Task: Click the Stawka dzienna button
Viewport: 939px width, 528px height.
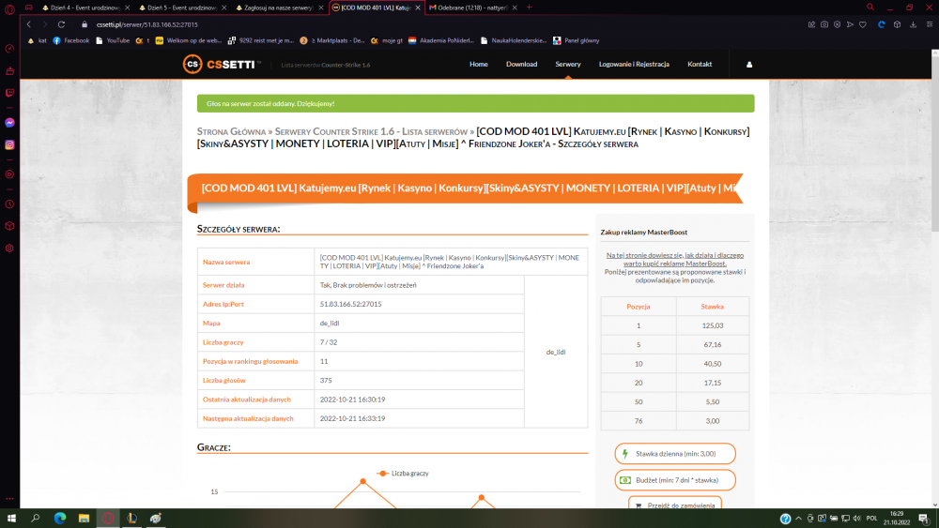Action: (675, 454)
